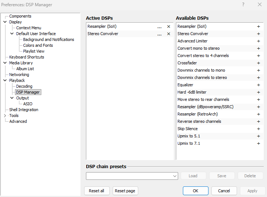This screenshot has width=267, height=197.
Task: Add Convert stereo to 4 channels DSP
Action: [259, 56]
